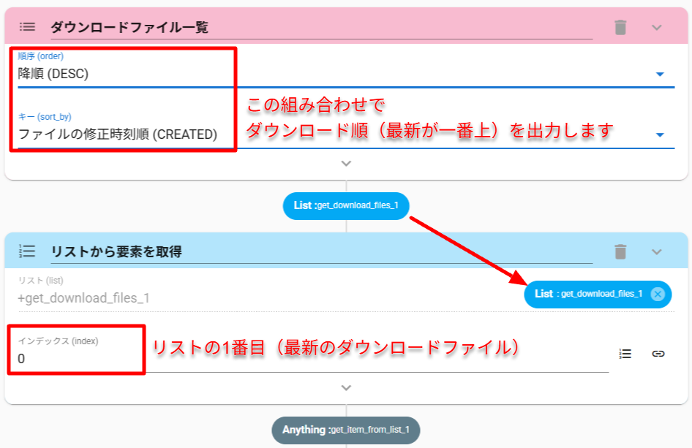This screenshot has height=448, width=692.
Task: Collapse the リストから要素を取得 card header chevron
Action: [656, 251]
